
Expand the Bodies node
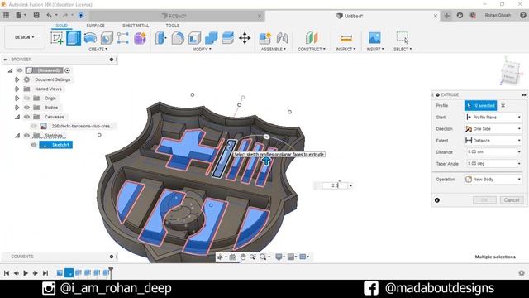17,108
